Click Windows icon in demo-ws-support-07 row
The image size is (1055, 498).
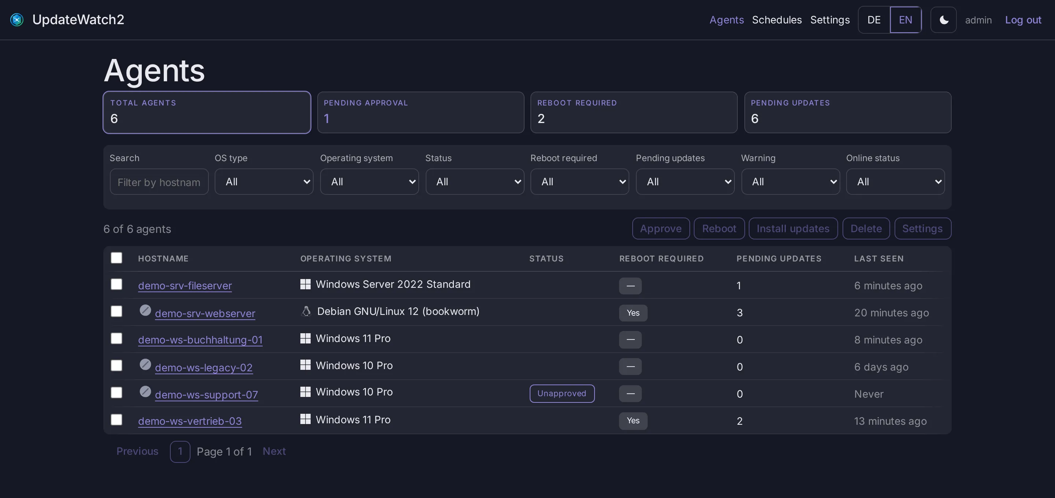click(x=306, y=392)
